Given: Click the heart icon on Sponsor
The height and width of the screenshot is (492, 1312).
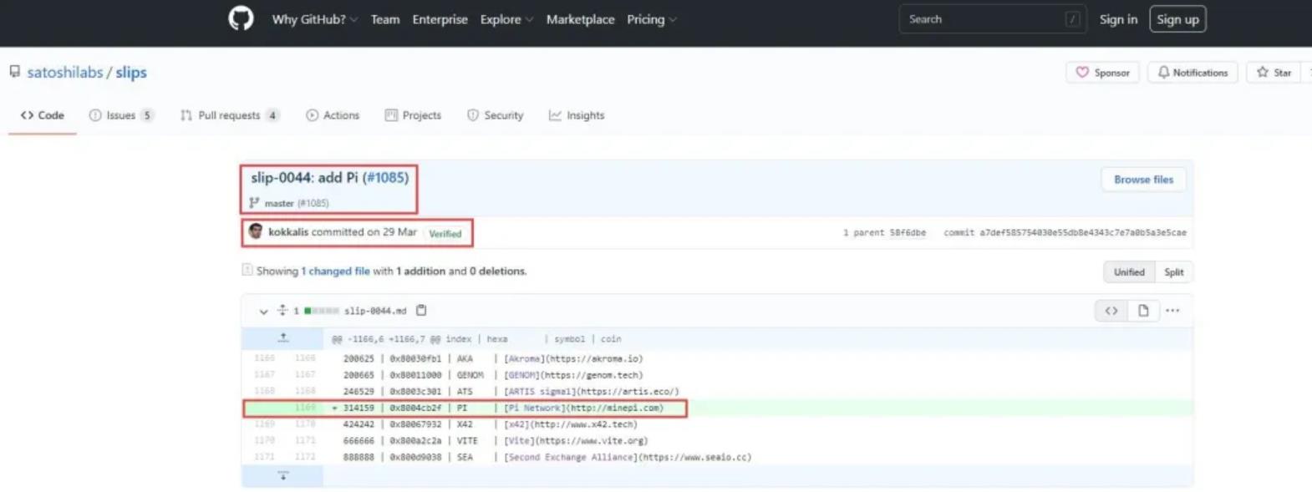Looking at the screenshot, I should [x=1082, y=73].
